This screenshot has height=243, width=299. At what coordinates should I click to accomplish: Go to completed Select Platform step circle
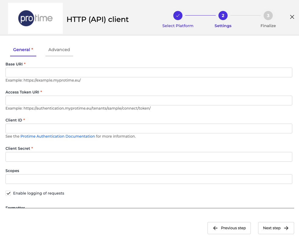[178, 16]
